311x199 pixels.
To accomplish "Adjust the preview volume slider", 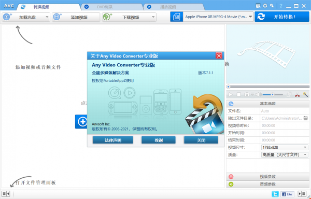I will [x=273, y=94].
